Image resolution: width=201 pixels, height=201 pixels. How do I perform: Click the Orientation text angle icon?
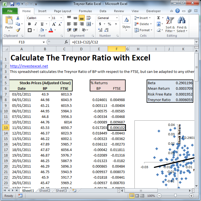point(84,30)
